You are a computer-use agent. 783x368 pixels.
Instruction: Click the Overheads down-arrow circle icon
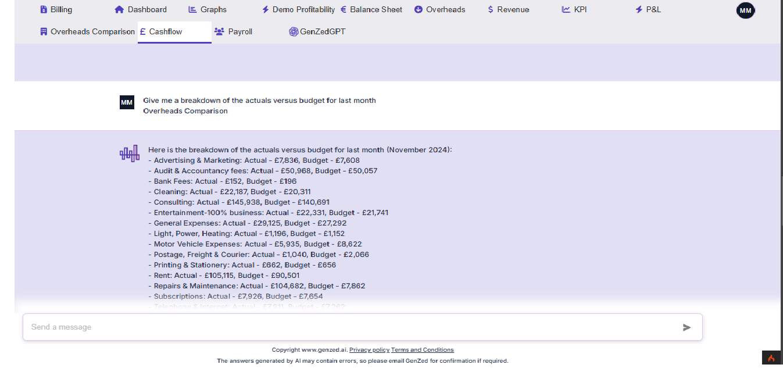pos(419,9)
